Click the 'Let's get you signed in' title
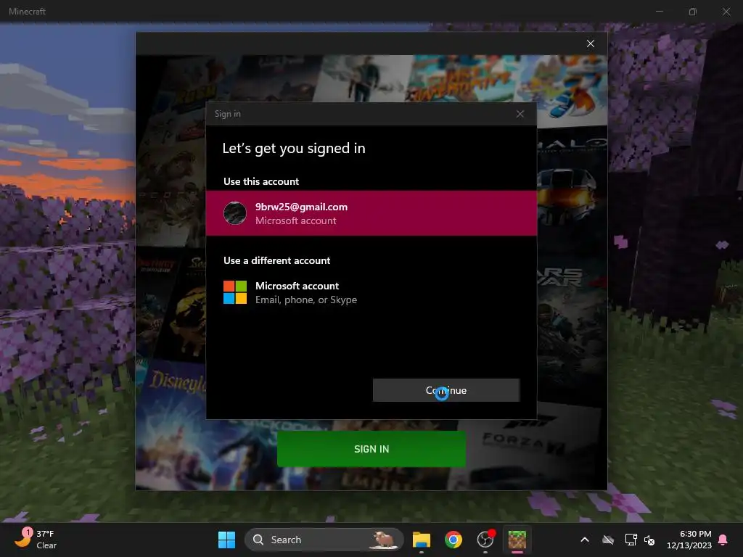Viewport: 743px width, 557px height. 294,148
